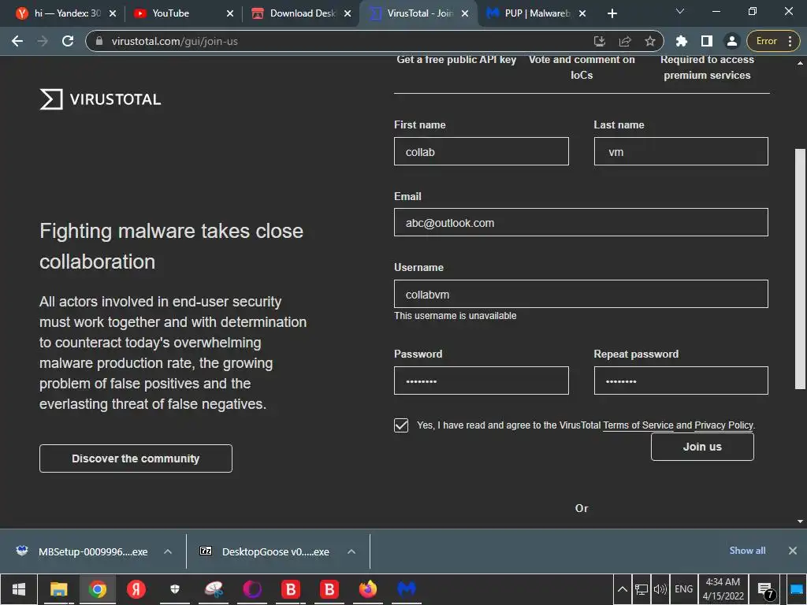
Task: Click Discover the community button
Action: point(136,458)
